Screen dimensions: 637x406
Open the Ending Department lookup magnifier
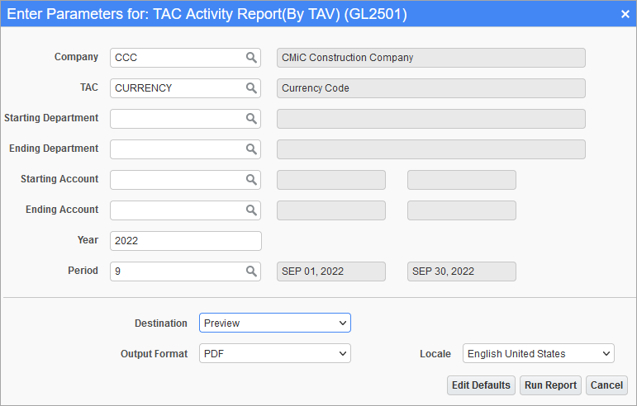(251, 149)
